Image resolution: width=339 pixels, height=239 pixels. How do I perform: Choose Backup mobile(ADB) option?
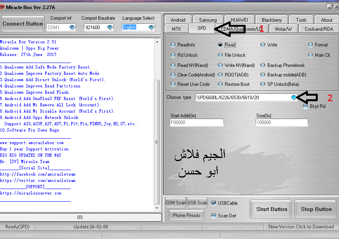click(263, 75)
